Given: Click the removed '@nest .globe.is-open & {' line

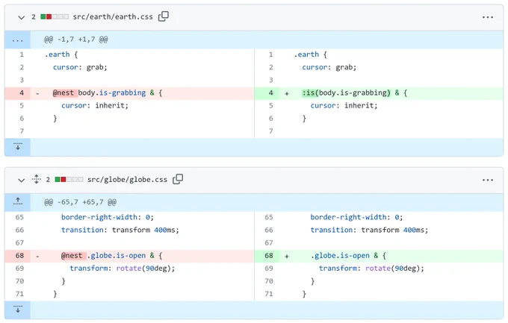Looking at the screenshot, I should point(111,256).
